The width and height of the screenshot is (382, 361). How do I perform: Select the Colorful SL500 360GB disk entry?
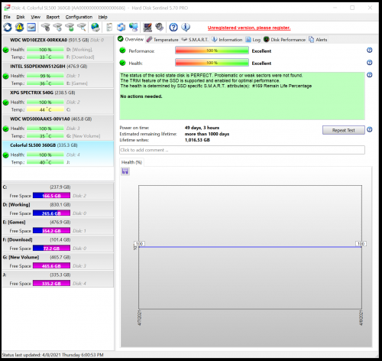(x=58, y=154)
